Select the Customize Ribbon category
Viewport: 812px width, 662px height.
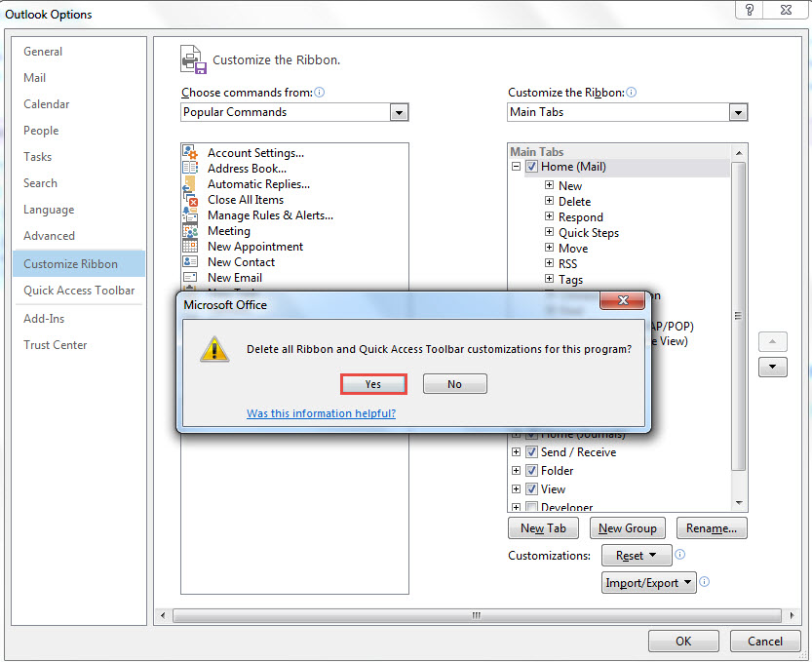(79, 263)
